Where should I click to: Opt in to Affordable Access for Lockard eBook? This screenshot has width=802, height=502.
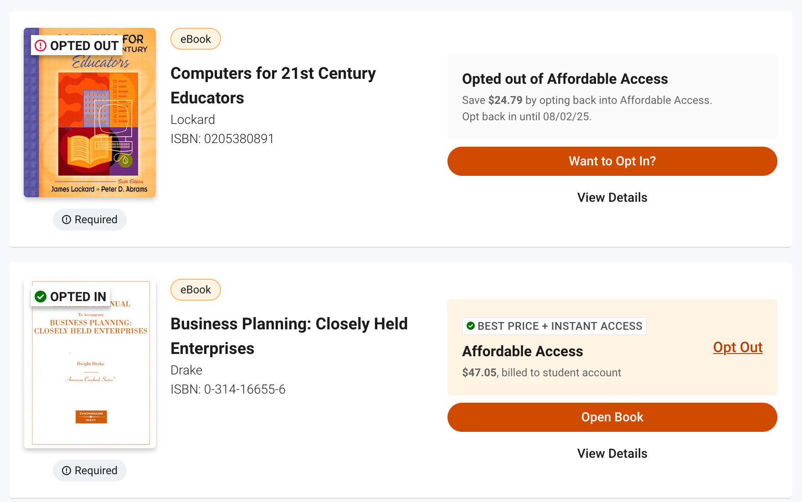612,161
